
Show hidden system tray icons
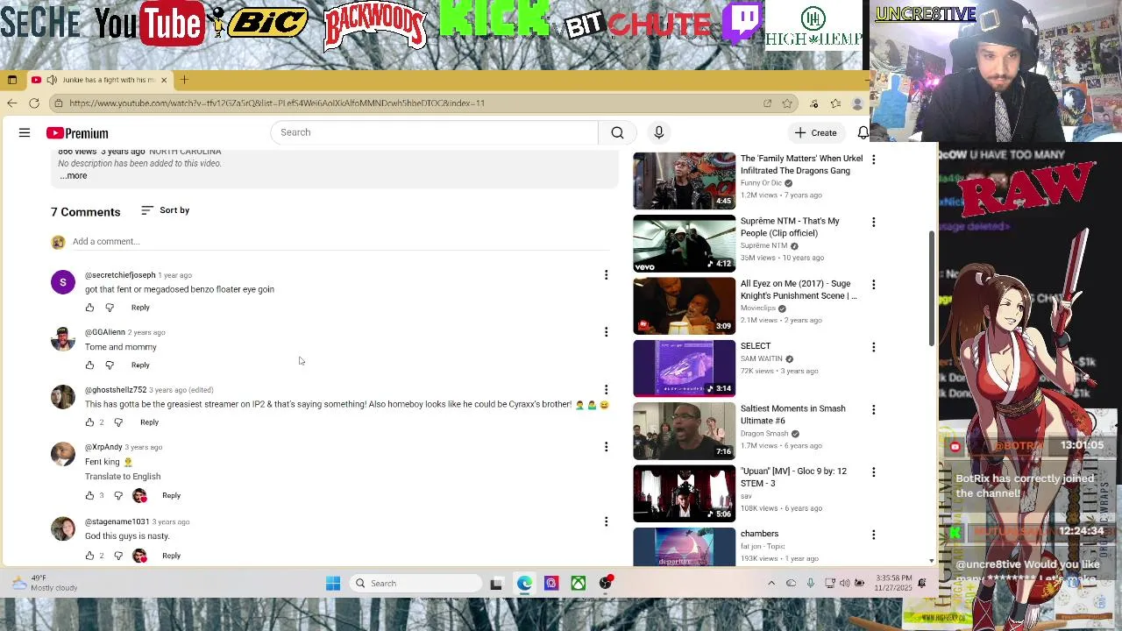click(771, 584)
